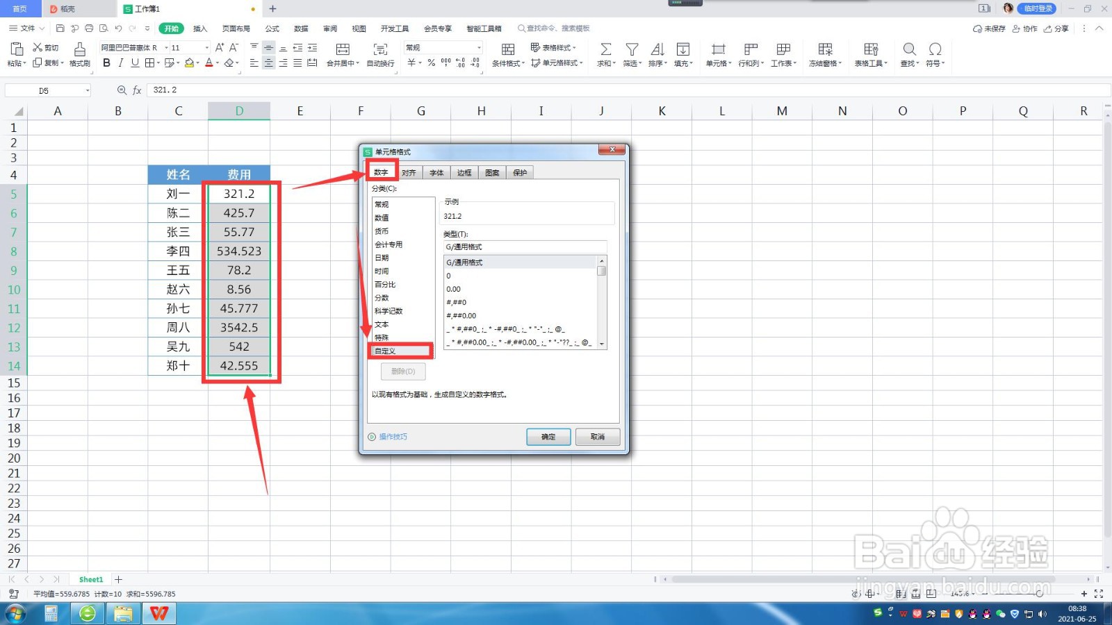Open the 对齐 (Alignment) tab in the dialog
Image resolution: width=1112 pixels, height=625 pixels.
(x=409, y=173)
